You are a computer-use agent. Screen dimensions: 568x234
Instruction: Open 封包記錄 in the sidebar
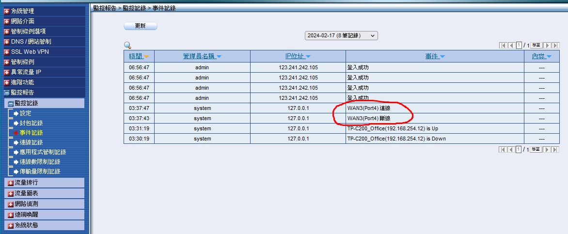[x=31, y=123]
